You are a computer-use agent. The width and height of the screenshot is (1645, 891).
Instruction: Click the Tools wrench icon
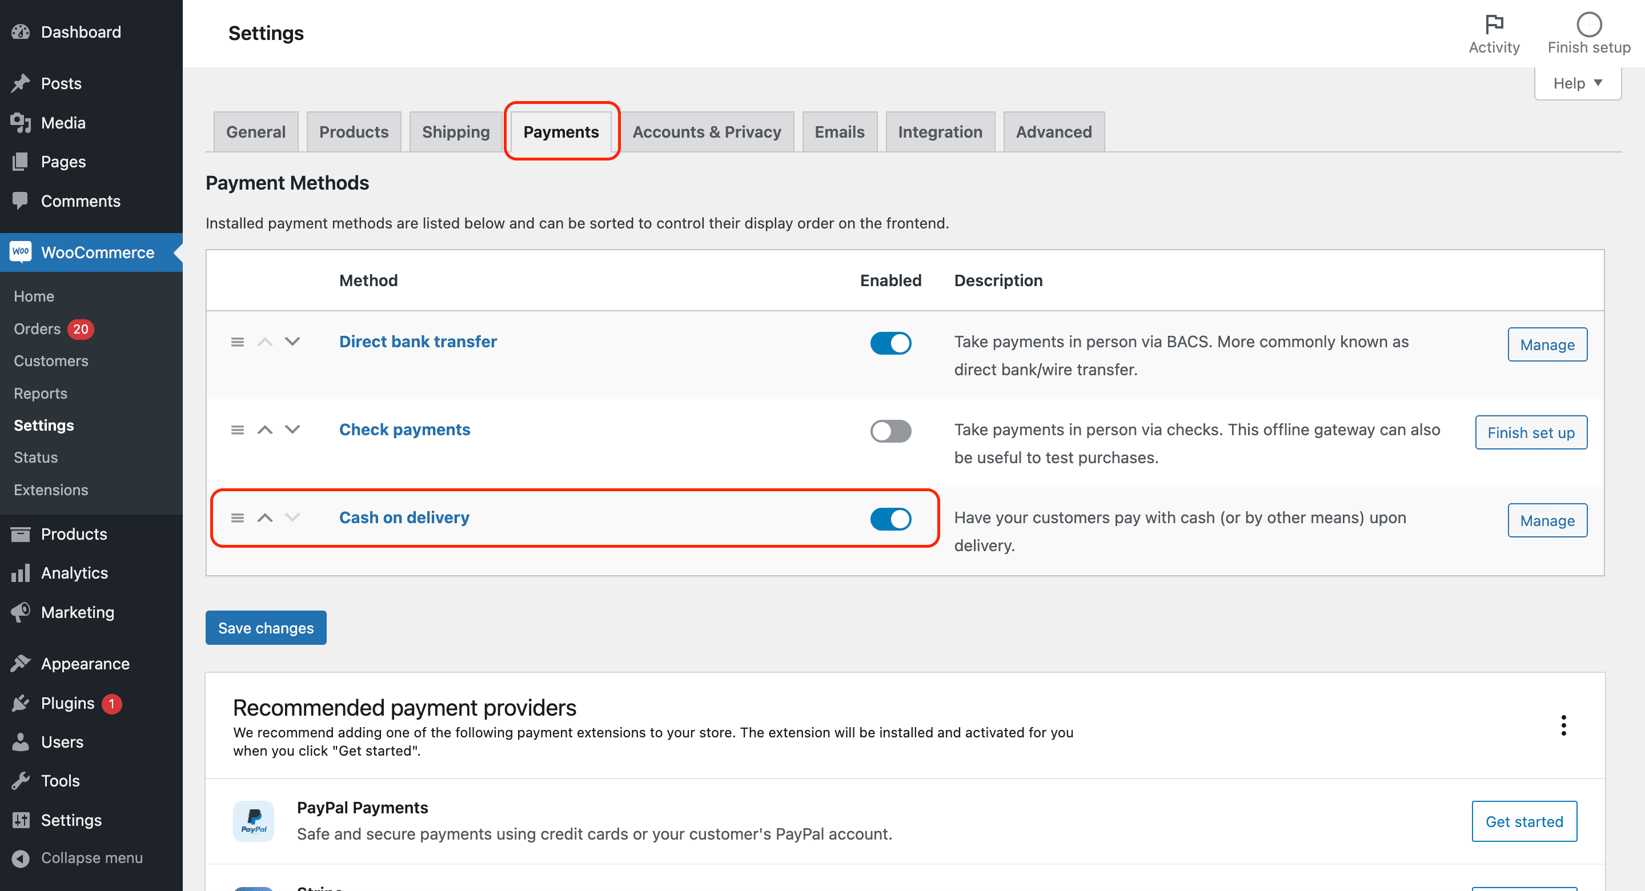pyautogui.click(x=21, y=781)
